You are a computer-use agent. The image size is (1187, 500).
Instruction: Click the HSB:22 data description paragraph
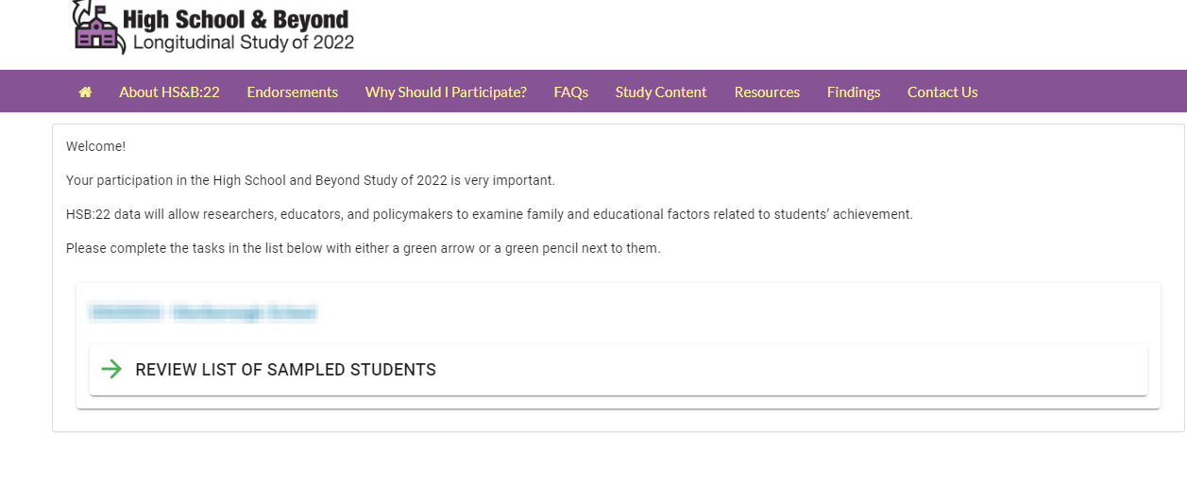pyautogui.click(x=489, y=214)
